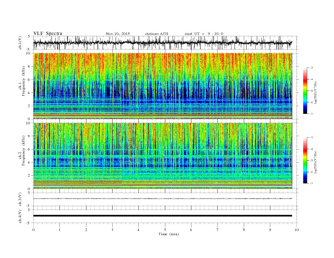Click the "4" tick on the time axis
The height and width of the screenshot is (258, 334).
click(x=138, y=230)
